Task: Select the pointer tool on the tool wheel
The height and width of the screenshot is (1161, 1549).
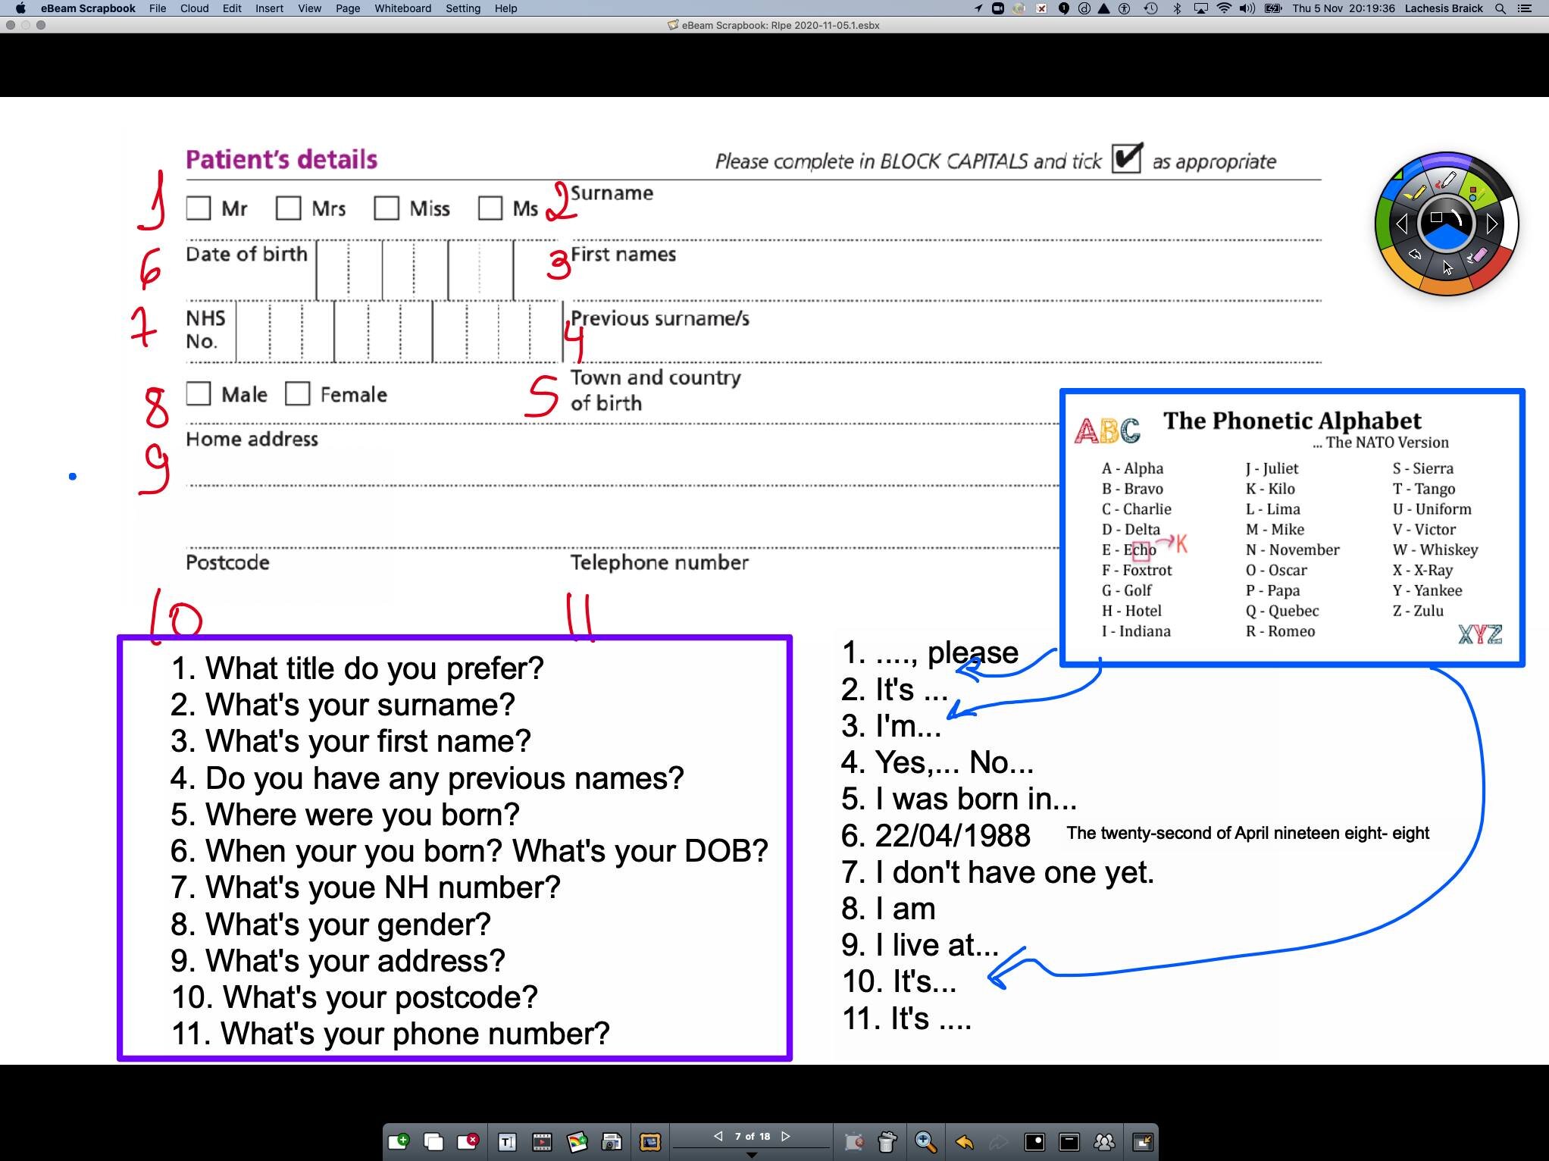Action: click(x=1447, y=268)
